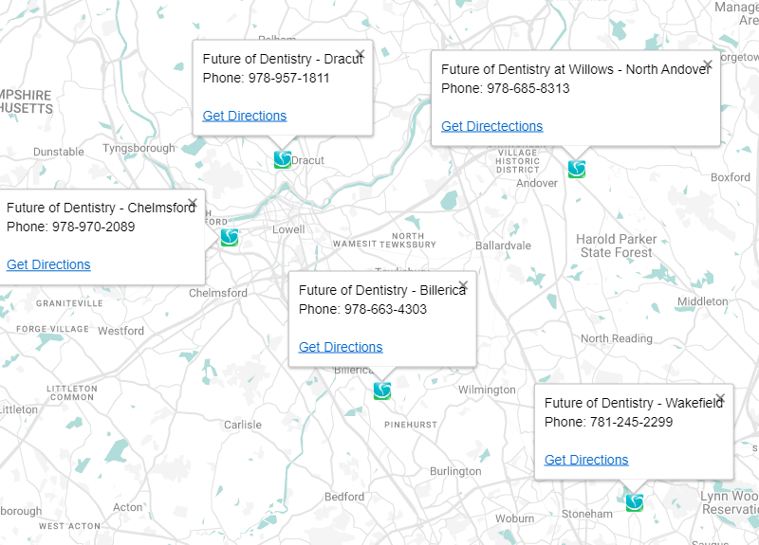Click the Chelmsford dental office map marker

[230, 238]
